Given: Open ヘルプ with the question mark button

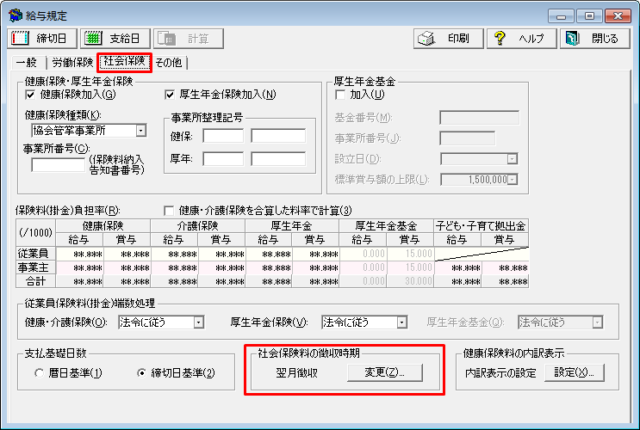Looking at the screenshot, I should pos(520,39).
